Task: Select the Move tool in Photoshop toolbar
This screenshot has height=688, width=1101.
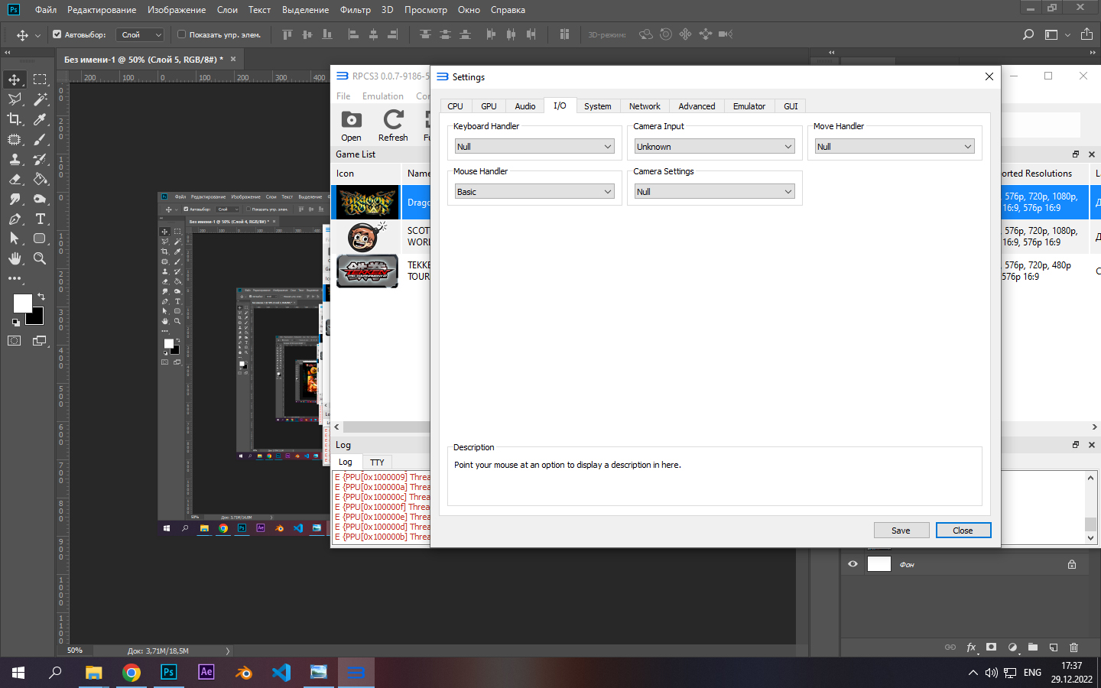Action: click(15, 80)
